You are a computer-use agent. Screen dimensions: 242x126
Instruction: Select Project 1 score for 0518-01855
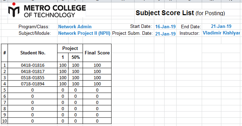[63, 77]
